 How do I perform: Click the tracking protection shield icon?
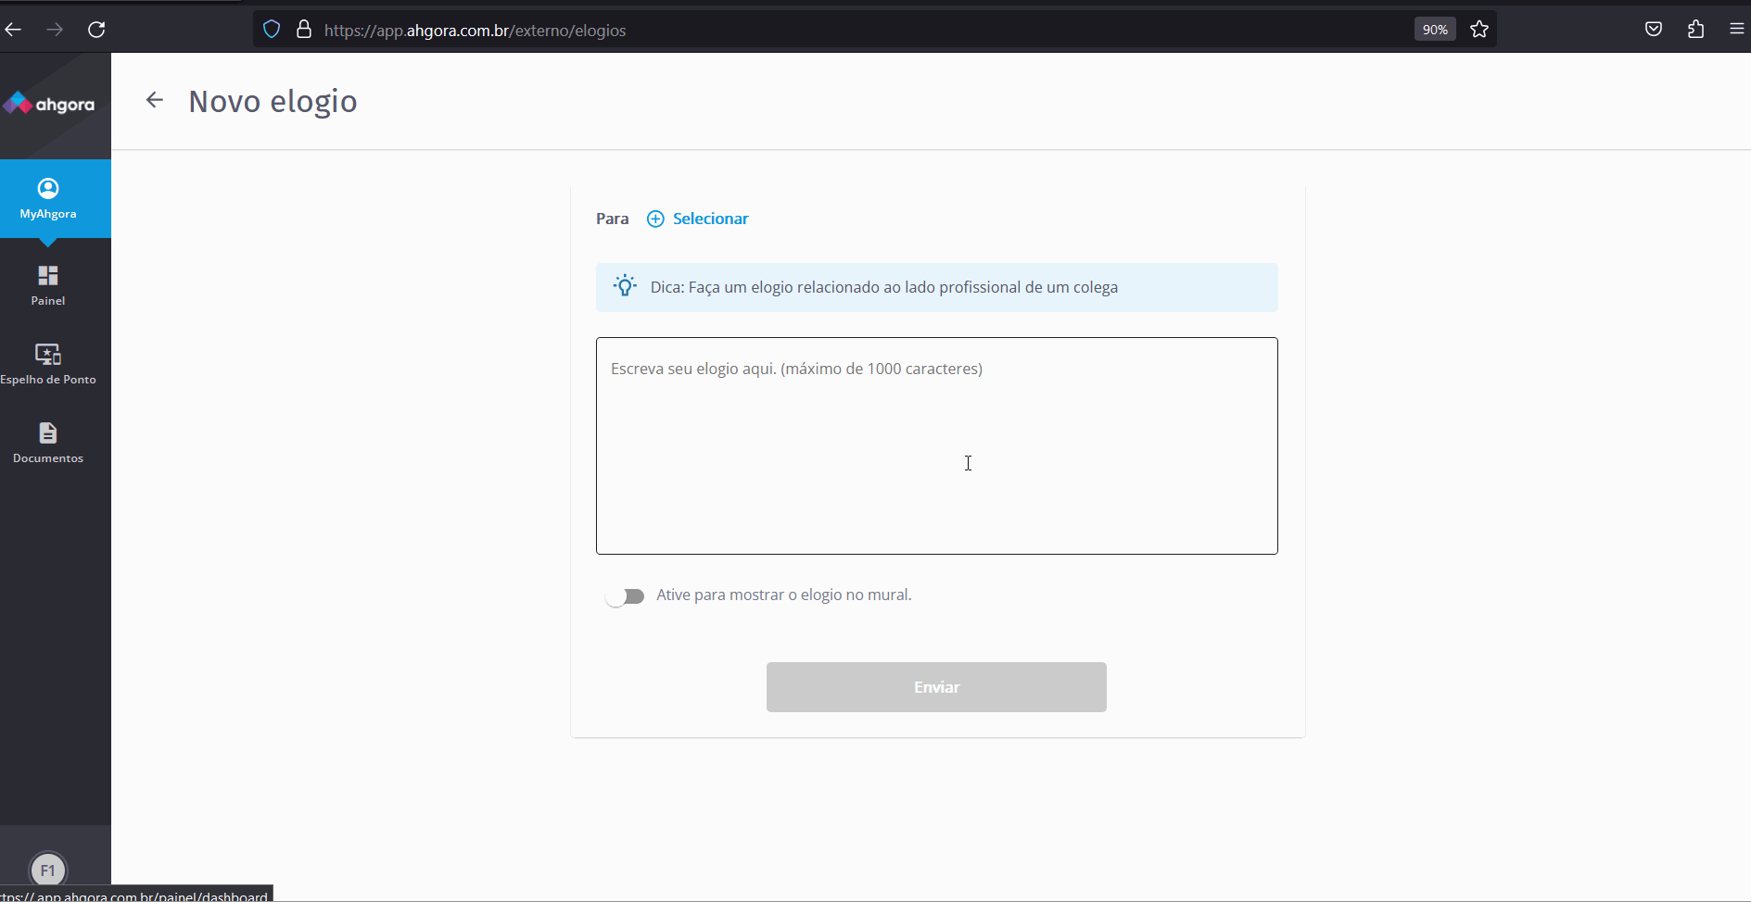click(272, 30)
